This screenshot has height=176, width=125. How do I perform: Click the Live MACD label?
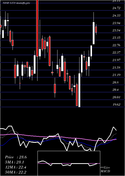105,169
